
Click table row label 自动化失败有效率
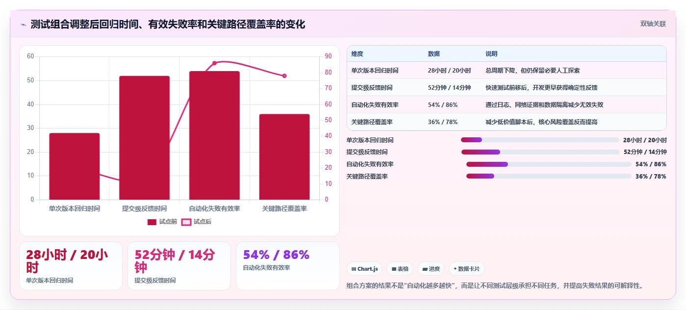(x=375, y=105)
